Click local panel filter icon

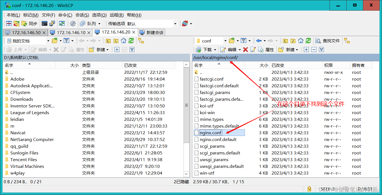(66, 41)
